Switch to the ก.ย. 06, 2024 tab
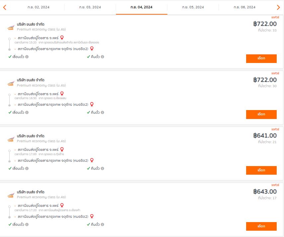This screenshot has height=237, width=284. coord(244,7)
